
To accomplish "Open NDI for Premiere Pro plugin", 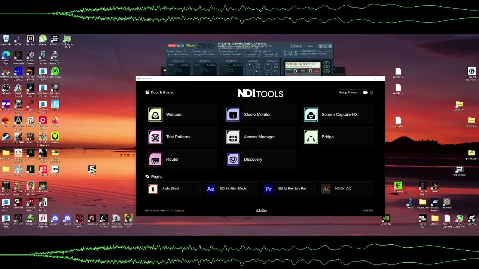I will [x=289, y=189].
